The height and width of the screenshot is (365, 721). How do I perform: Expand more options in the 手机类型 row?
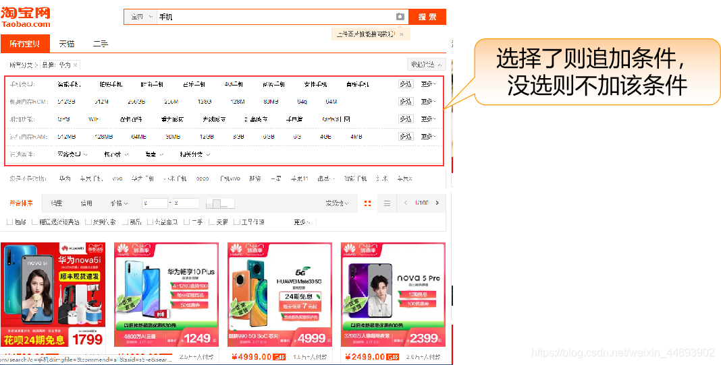click(x=428, y=84)
